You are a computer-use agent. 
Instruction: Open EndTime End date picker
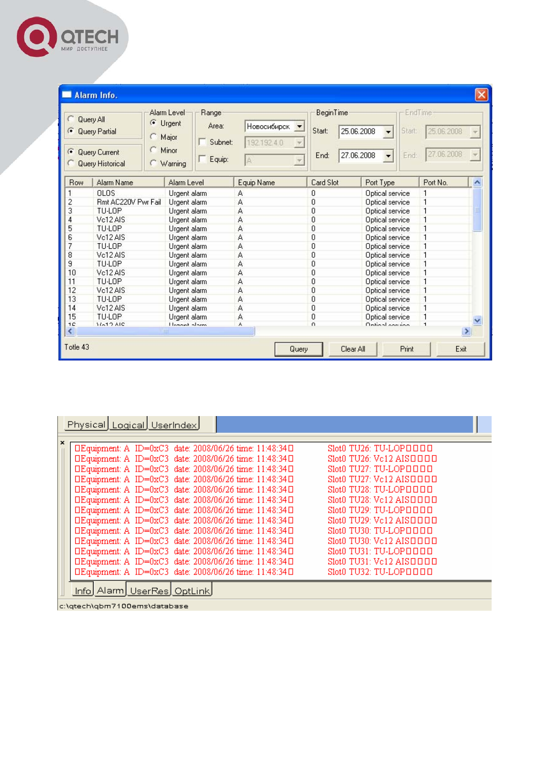click(475, 154)
